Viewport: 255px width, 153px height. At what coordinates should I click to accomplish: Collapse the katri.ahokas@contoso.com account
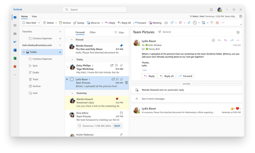click(60, 45)
